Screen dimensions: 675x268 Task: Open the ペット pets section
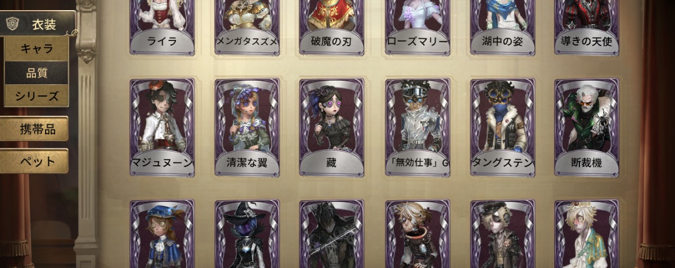click(34, 161)
